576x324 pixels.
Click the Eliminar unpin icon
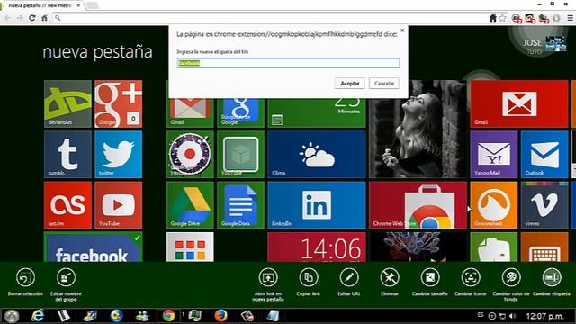tap(390, 277)
